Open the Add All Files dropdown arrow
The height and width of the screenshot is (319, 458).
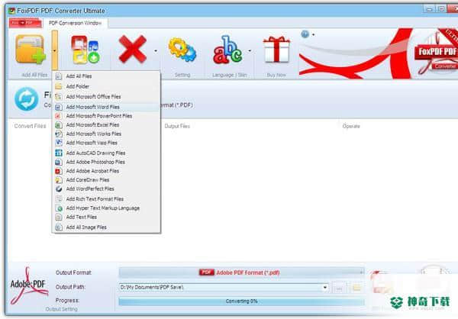55,50
